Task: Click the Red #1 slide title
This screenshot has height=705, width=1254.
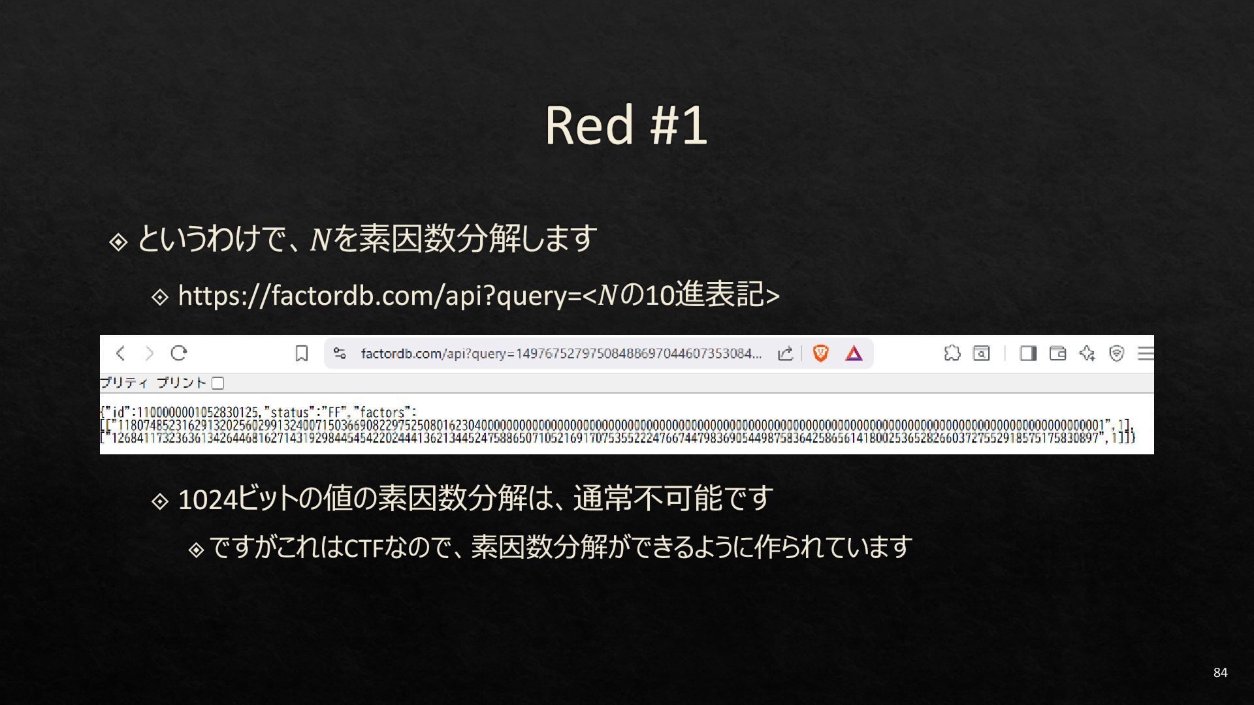Action: (x=626, y=125)
